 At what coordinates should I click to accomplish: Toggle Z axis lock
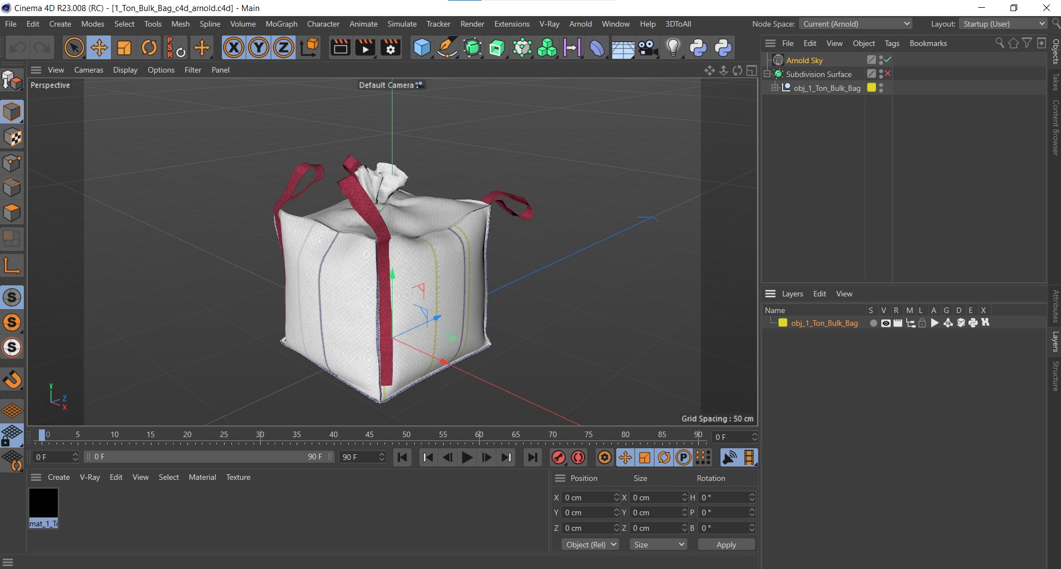pyautogui.click(x=283, y=48)
